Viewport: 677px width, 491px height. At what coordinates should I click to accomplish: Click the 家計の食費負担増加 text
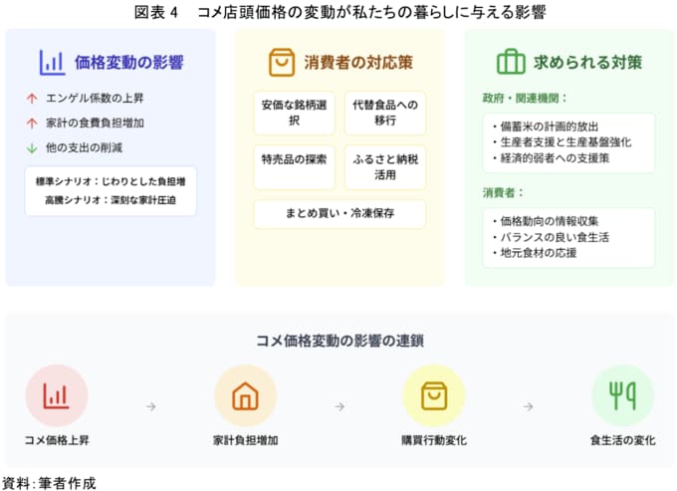click(x=95, y=123)
